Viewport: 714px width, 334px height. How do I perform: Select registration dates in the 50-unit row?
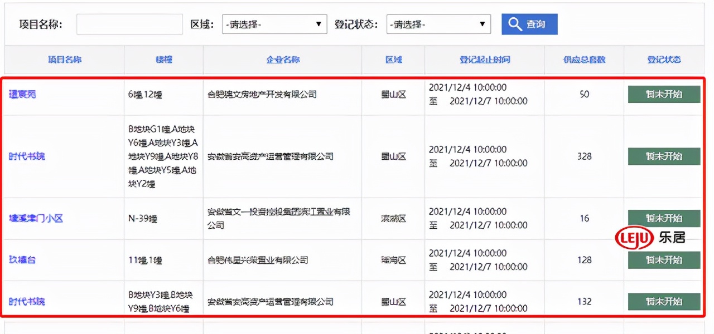tap(478, 94)
